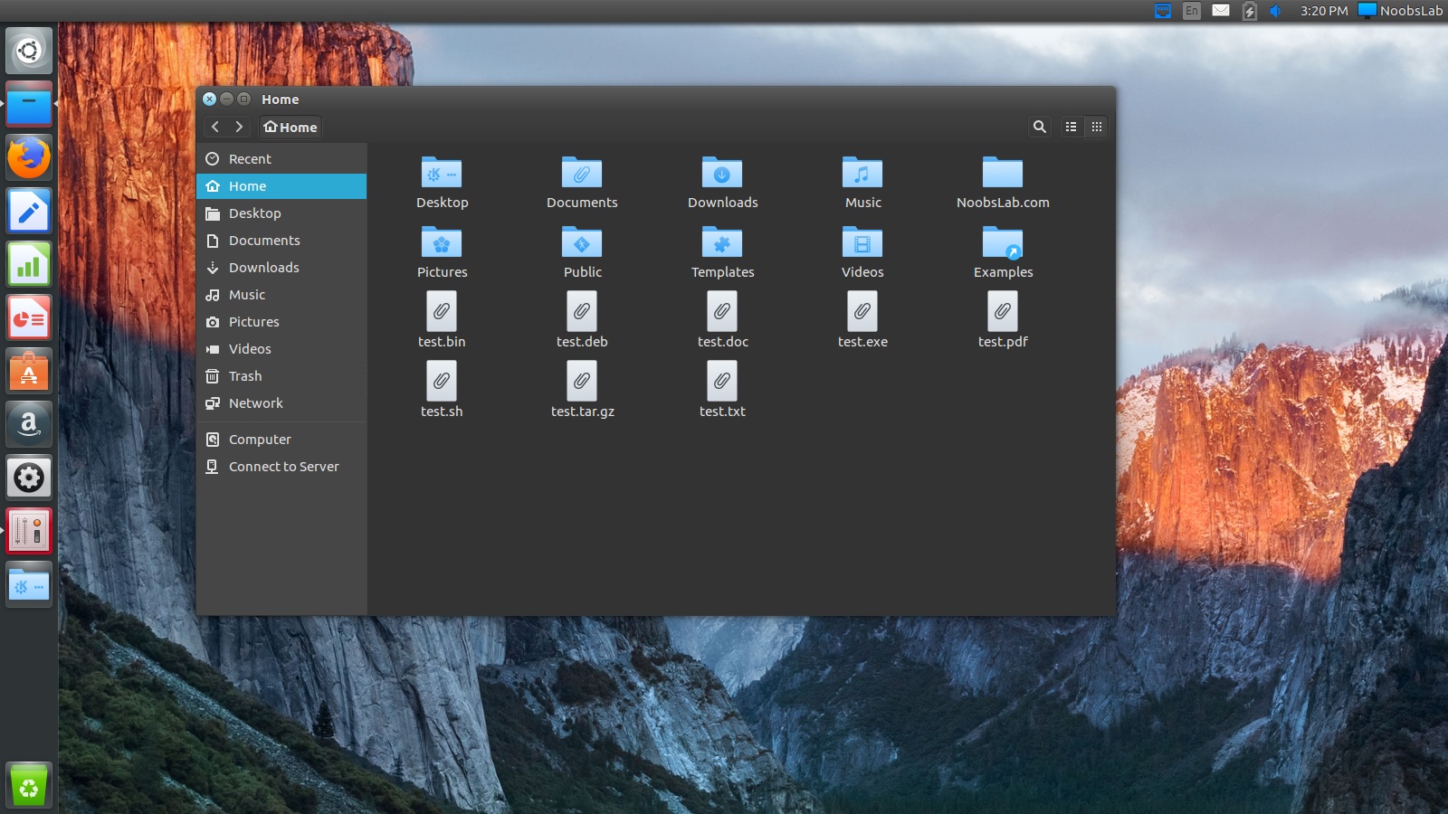Launch Firefox from the launcher
Viewport: 1448px width, 814px height.
pyautogui.click(x=28, y=156)
